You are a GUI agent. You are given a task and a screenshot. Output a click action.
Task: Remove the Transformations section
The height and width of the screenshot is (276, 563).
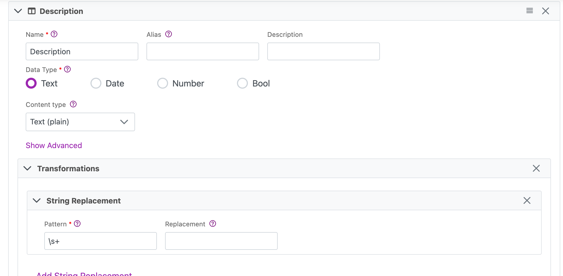536,168
